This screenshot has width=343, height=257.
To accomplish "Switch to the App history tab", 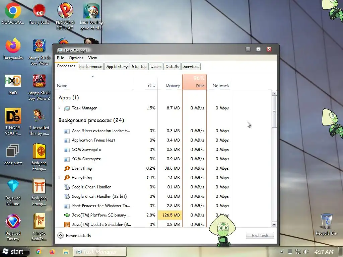I will coord(117,67).
